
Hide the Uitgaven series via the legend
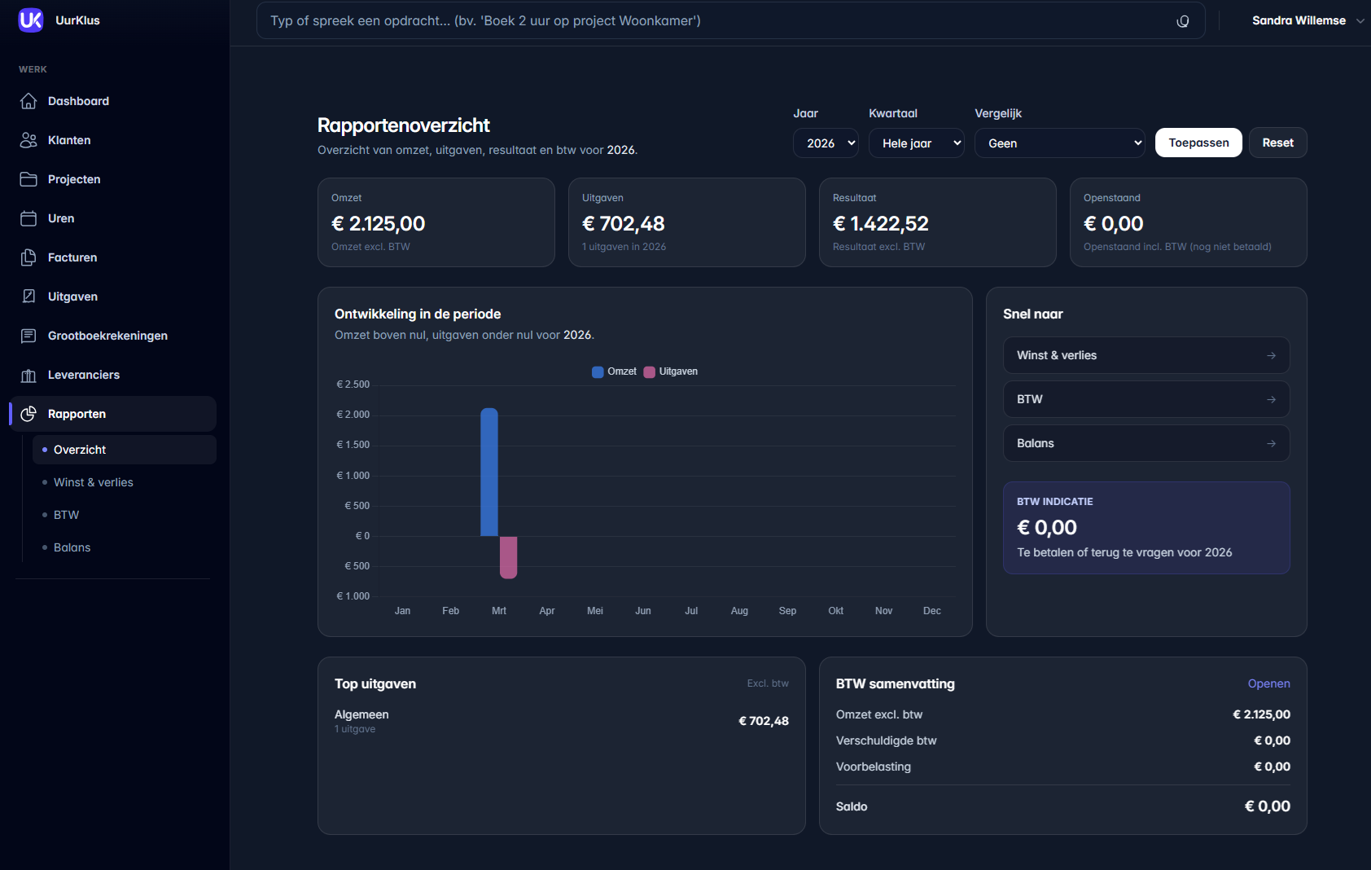coord(671,371)
